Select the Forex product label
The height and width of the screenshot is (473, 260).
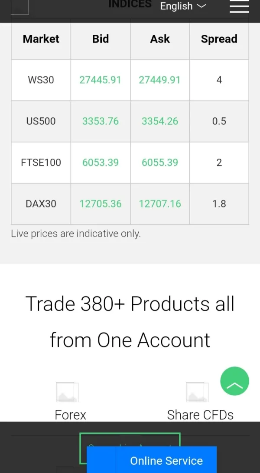pos(70,415)
